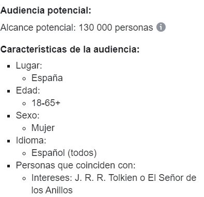Select 'Personas que coinciden con:' item
This screenshot has height=197, width=204.
76,165
